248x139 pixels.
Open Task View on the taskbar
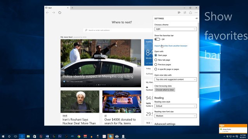(x=15, y=136)
